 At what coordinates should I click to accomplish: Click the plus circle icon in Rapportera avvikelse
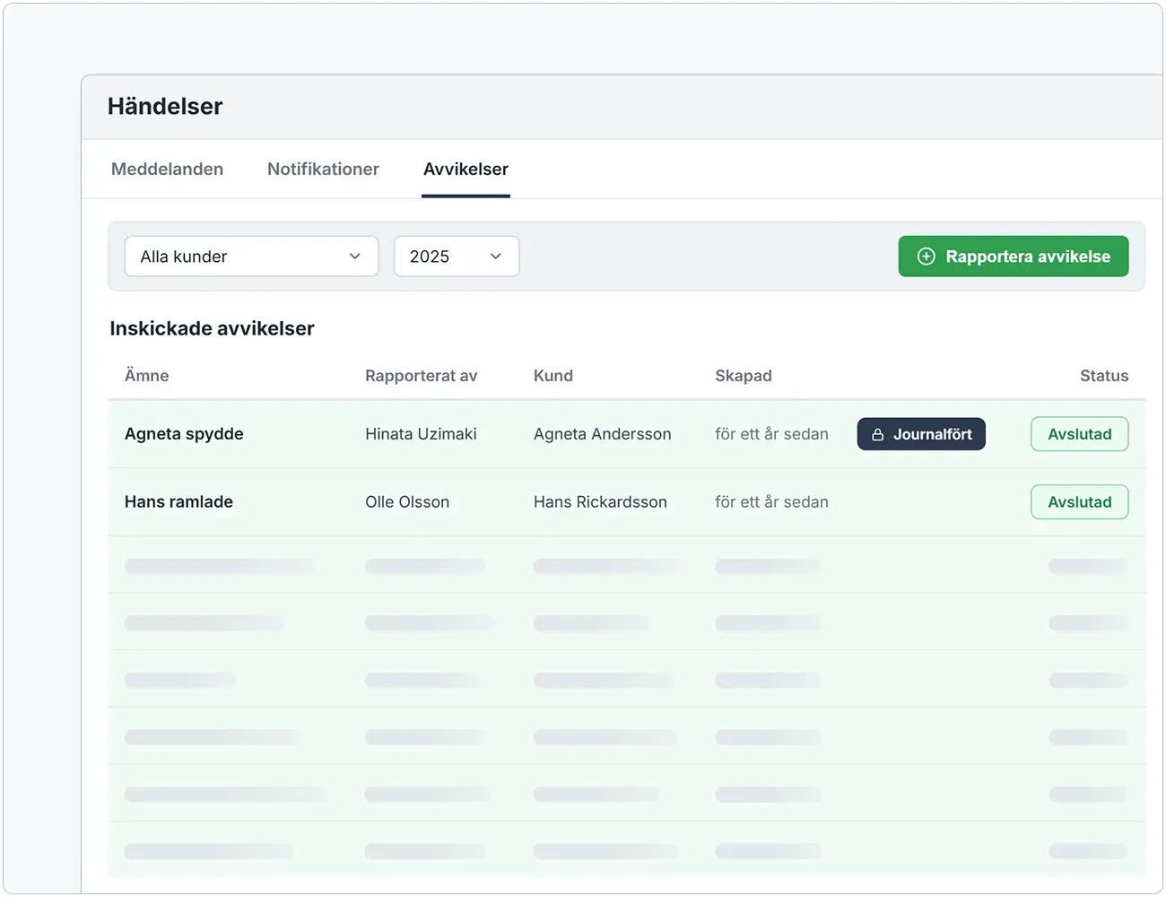pyautogui.click(x=927, y=257)
